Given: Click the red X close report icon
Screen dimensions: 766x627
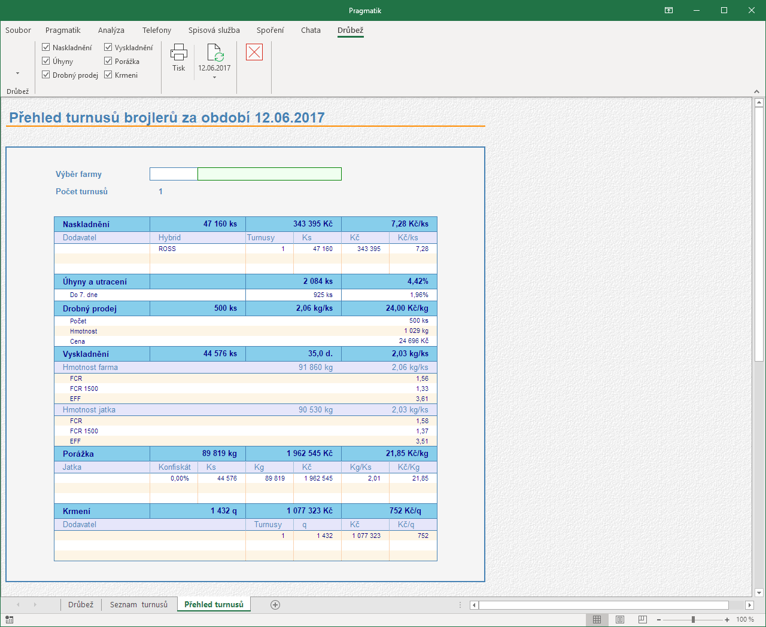Looking at the screenshot, I should (254, 52).
